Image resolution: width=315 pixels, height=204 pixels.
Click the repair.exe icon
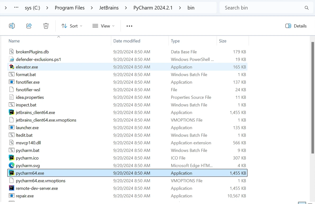tap(11, 196)
